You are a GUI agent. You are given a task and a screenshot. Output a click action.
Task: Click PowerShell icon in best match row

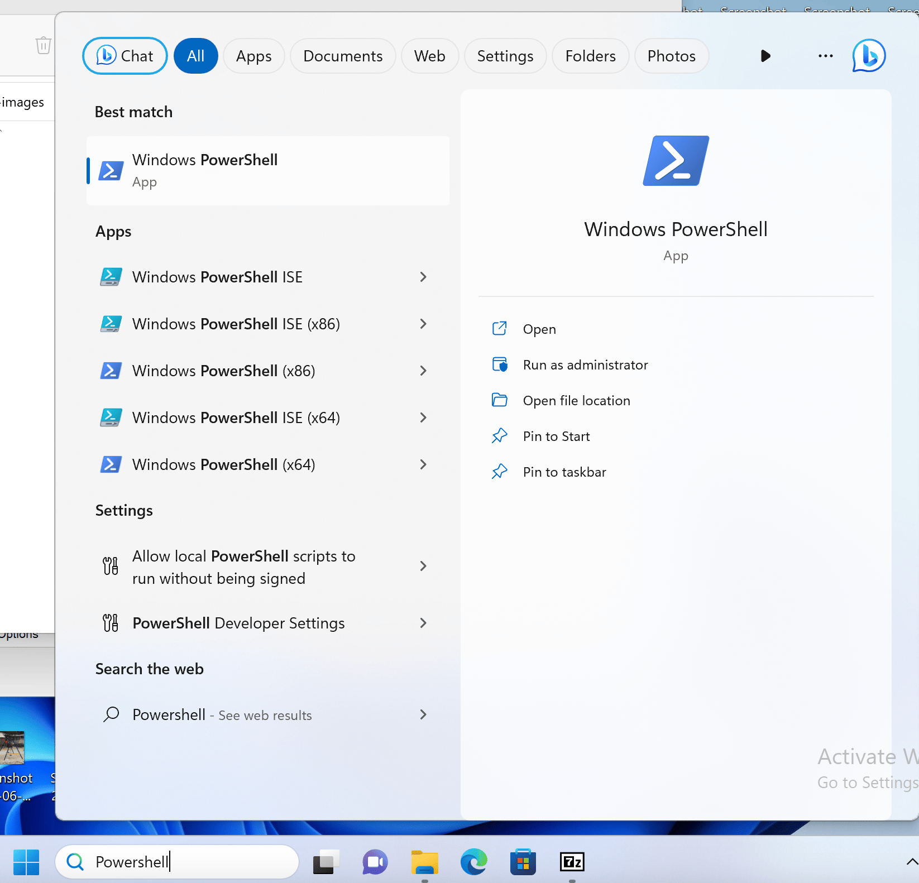tap(111, 171)
